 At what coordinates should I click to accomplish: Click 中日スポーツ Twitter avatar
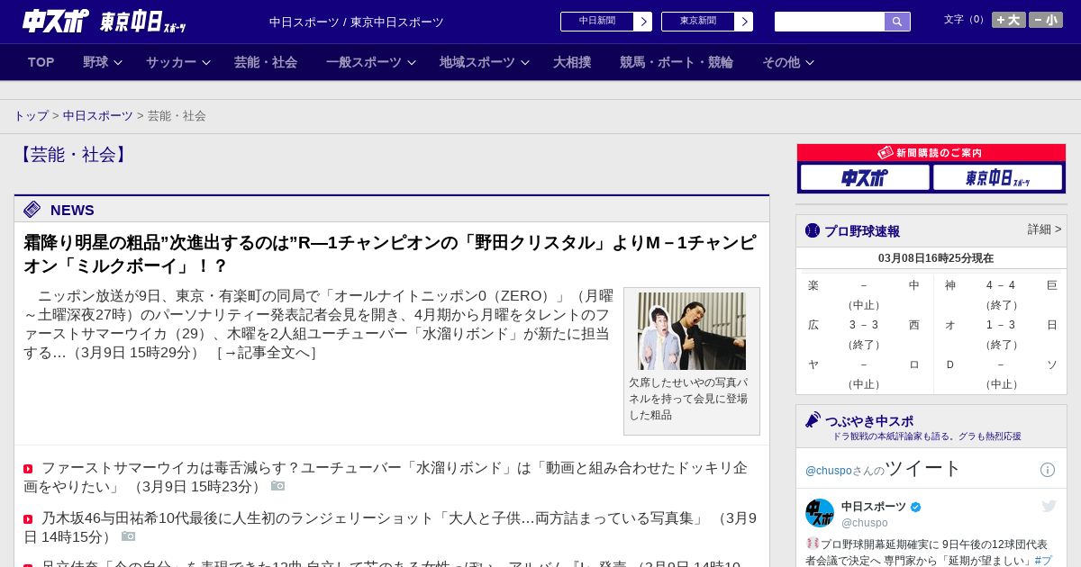(820, 513)
